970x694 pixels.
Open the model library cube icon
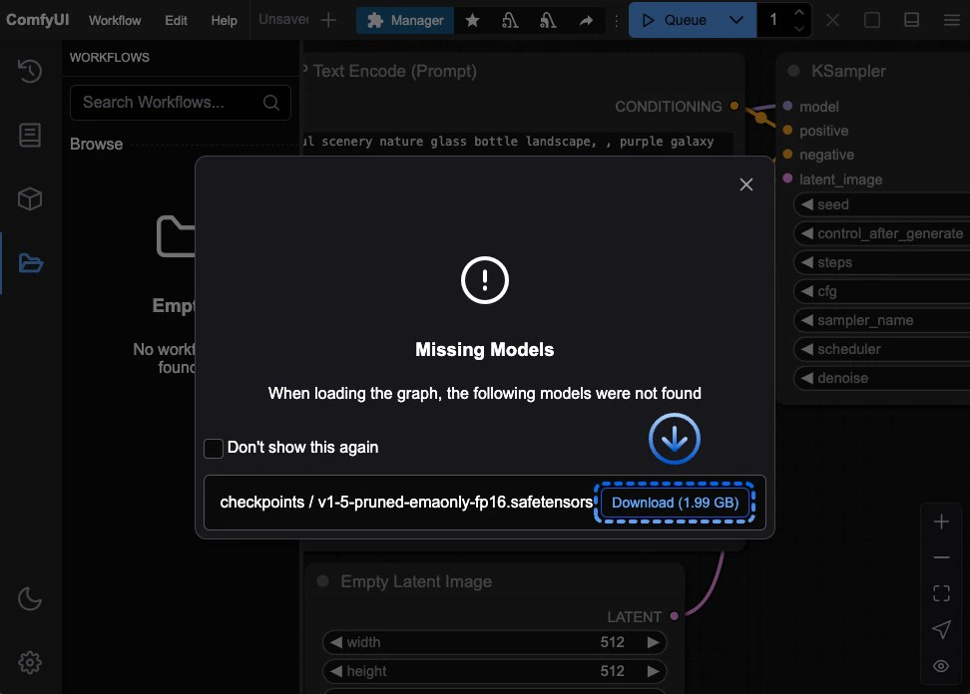30,199
